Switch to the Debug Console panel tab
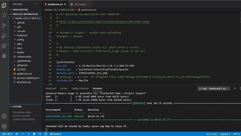 [80, 89]
